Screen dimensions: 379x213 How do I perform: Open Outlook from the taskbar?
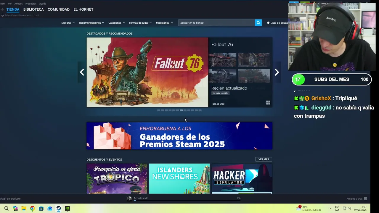pyautogui.click(x=50, y=208)
